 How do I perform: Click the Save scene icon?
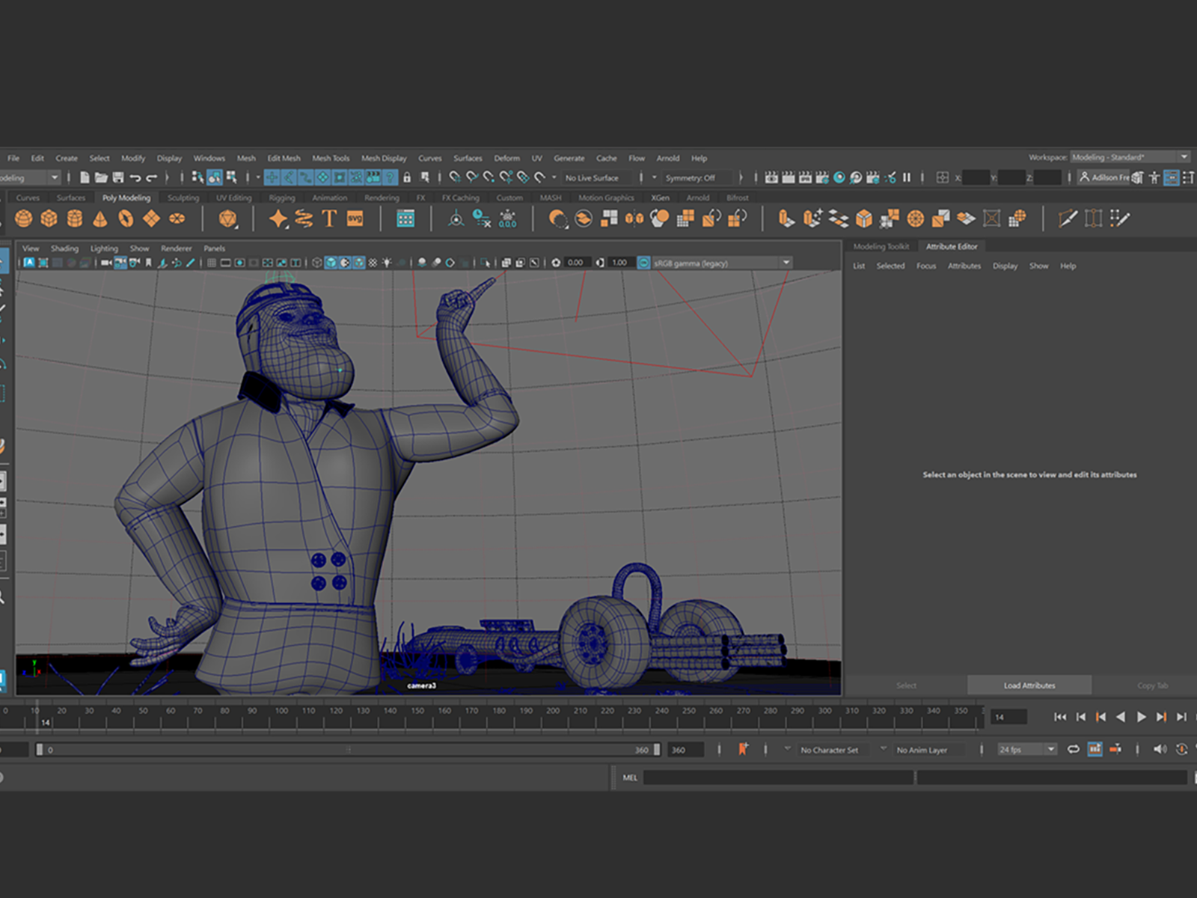pos(117,177)
